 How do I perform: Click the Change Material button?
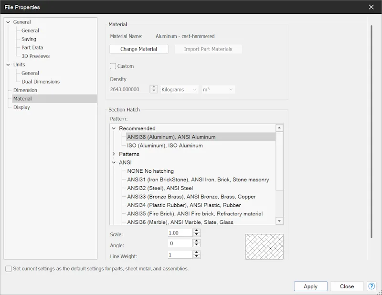(x=139, y=49)
